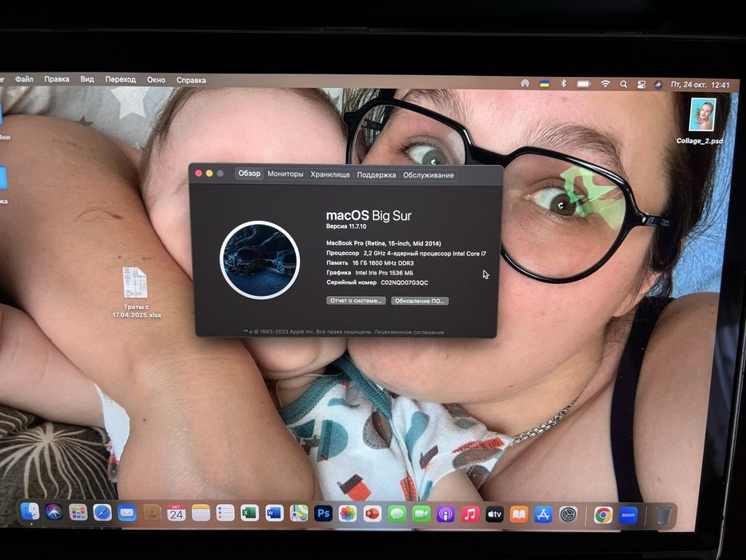Select the Обзор tab

coord(249,174)
